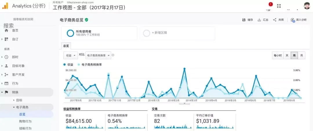Select the 总览 tab above the chart
The image size is (313, 131).
[x=66, y=46]
